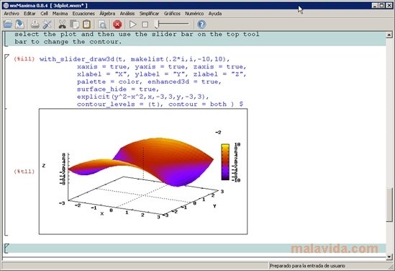
Task: Open the Gráficos menu
Action: (172, 14)
